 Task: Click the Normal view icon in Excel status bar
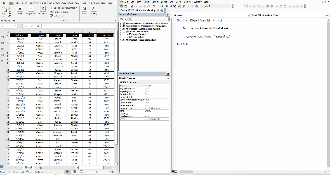click(68, 172)
